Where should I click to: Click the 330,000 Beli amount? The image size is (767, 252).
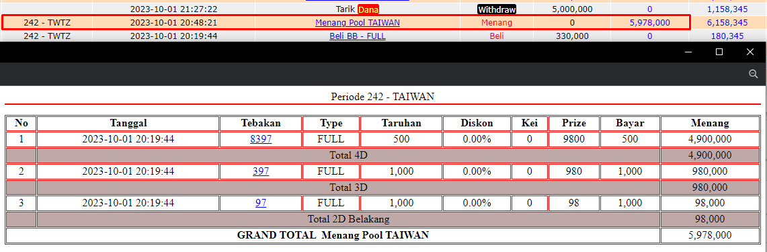572,36
